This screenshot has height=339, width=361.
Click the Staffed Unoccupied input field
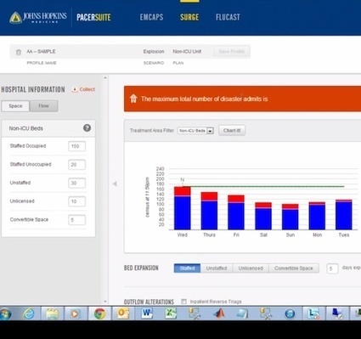pos(76,165)
